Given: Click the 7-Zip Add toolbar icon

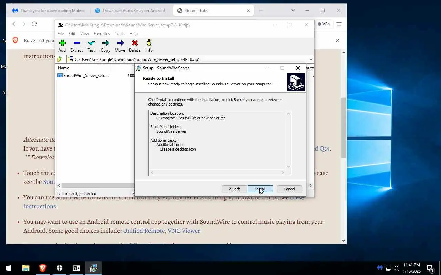Looking at the screenshot, I should coord(62,46).
